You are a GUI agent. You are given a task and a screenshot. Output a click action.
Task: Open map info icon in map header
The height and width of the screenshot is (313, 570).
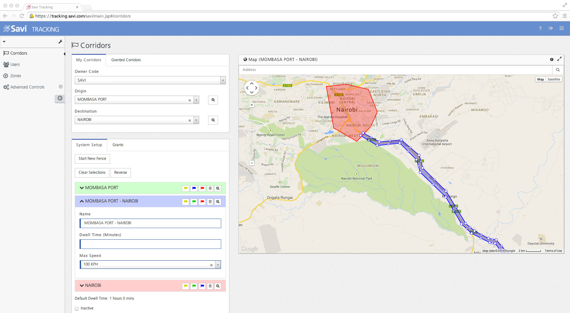click(x=552, y=59)
